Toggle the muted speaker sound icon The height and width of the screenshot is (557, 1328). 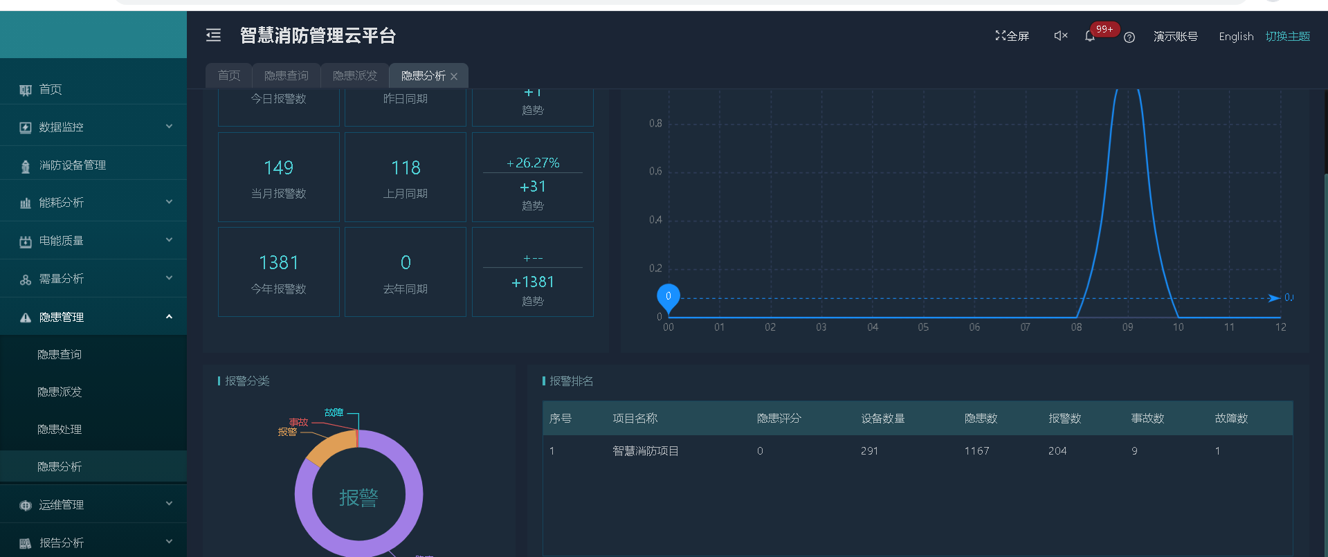click(x=1060, y=36)
